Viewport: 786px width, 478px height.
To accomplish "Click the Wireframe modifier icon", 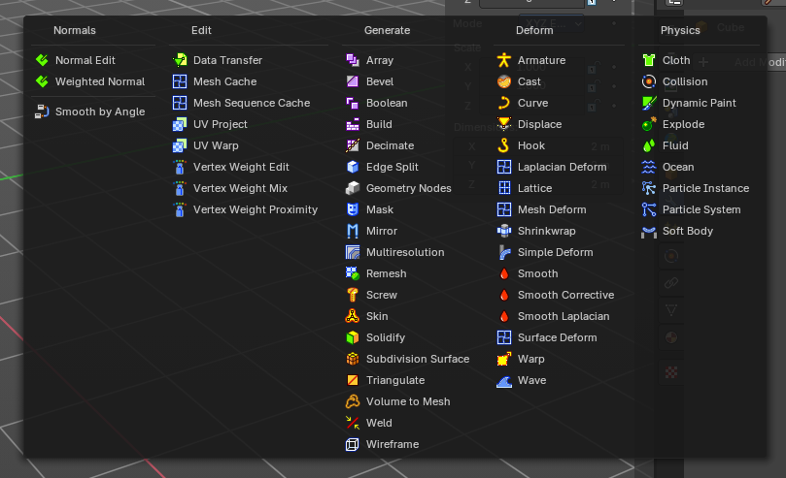I will coord(353,444).
